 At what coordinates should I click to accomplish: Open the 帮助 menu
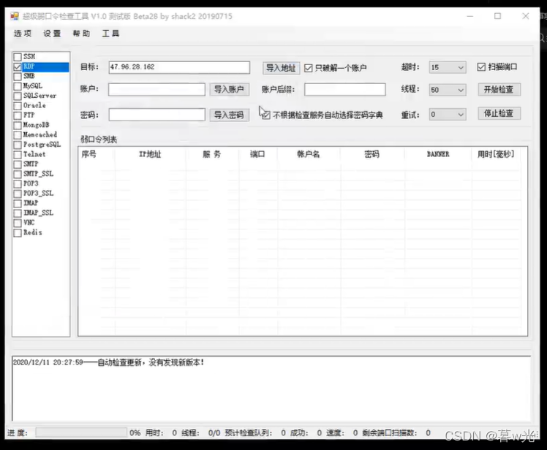pos(81,34)
